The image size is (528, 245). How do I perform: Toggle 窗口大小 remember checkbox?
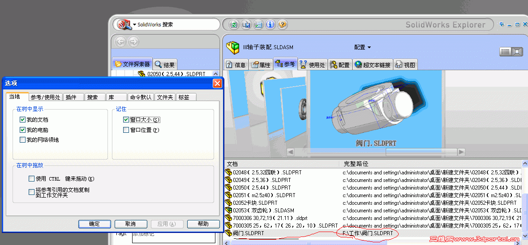click(x=126, y=119)
